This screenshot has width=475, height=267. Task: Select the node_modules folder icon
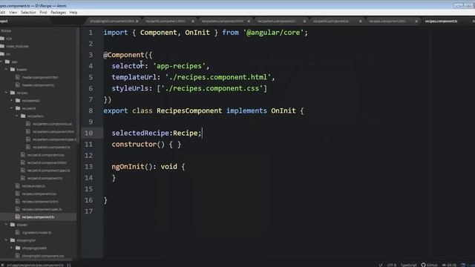click(x=2, y=46)
